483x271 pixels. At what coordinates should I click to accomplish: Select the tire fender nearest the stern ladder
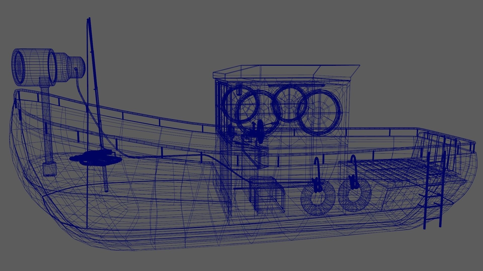tap(354, 194)
